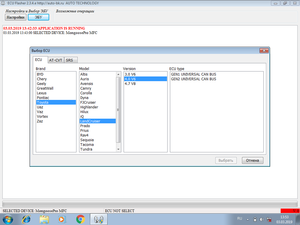Click the RU language indicator
Viewport: 300px width, 225px height.
[240, 219]
